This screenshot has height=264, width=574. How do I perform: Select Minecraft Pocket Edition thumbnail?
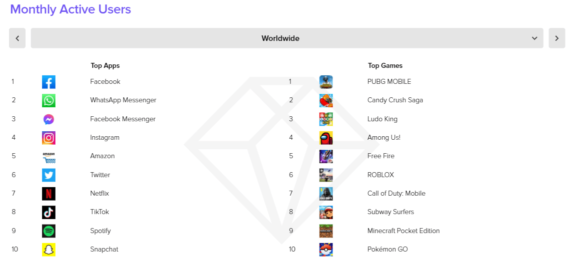[326, 231]
